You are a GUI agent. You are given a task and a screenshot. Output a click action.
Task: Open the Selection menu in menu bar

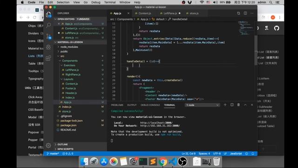tap(63, 2)
